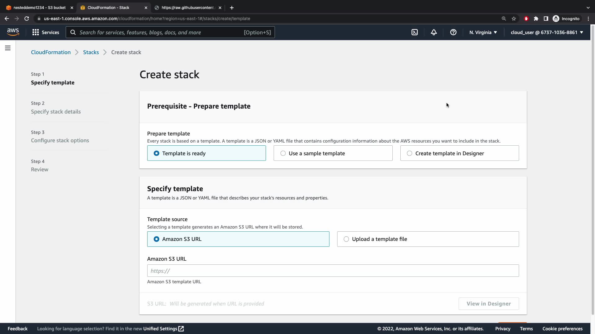Select Create template in Designer option
Screen dimensions: 595x334
pos(459,153)
